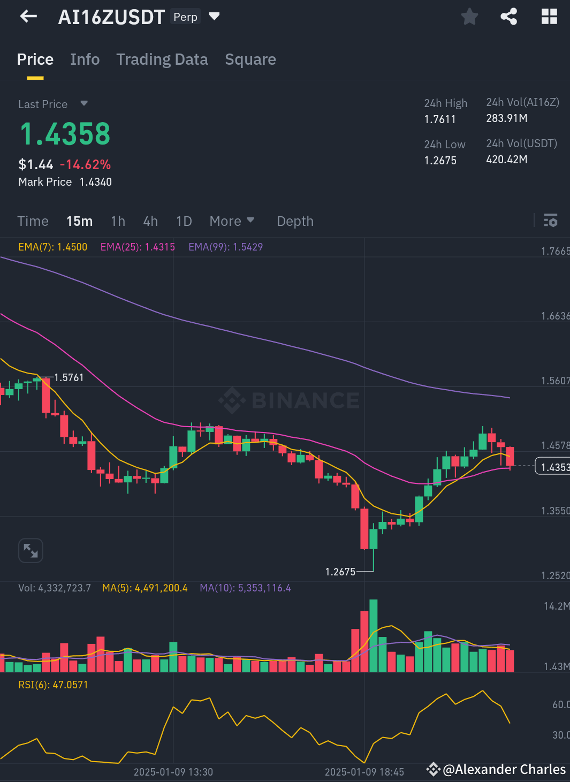The image size is (570, 782).
Task: Expand the Last Price dropdown
Action: [x=84, y=104]
